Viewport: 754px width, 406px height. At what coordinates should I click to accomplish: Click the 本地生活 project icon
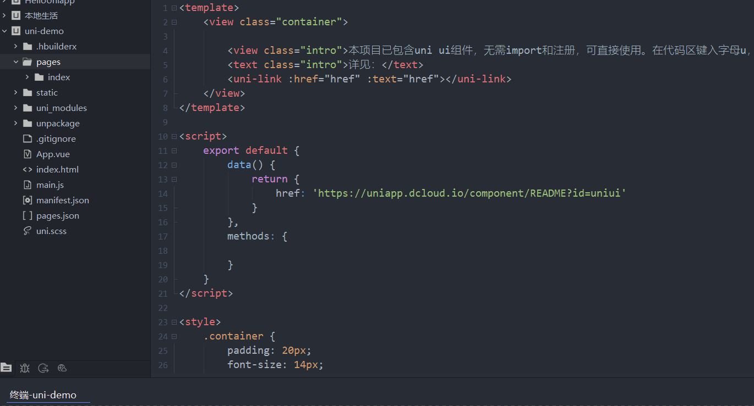tap(16, 15)
